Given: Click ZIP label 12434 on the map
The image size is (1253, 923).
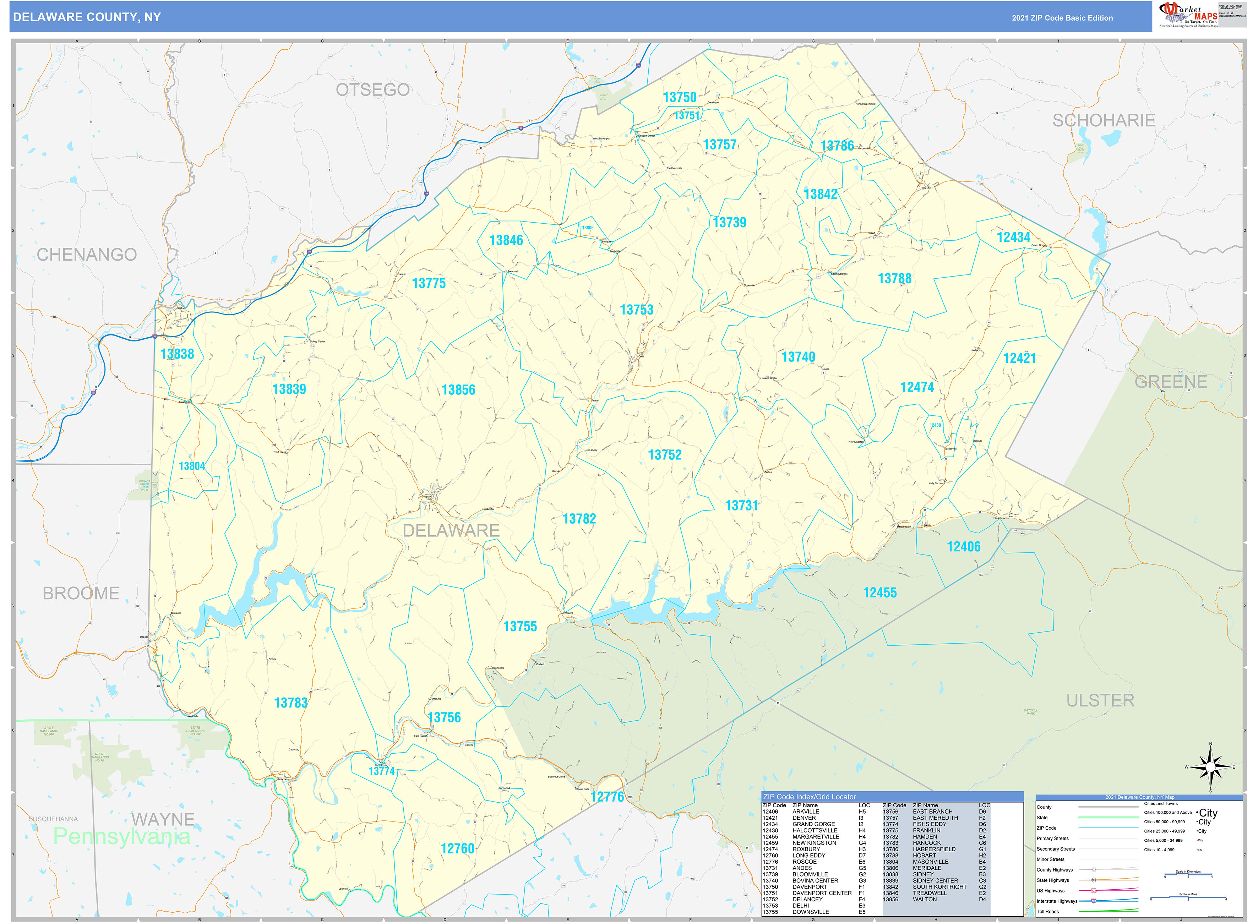Looking at the screenshot, I should tap(1013, 237).
